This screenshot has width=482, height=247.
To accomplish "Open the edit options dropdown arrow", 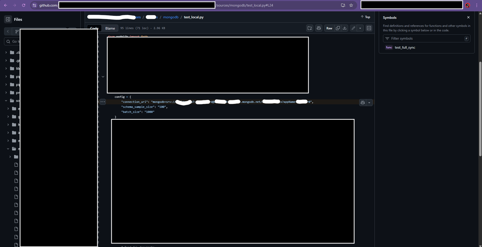I will pyautogui.click(x=360, y=28).
